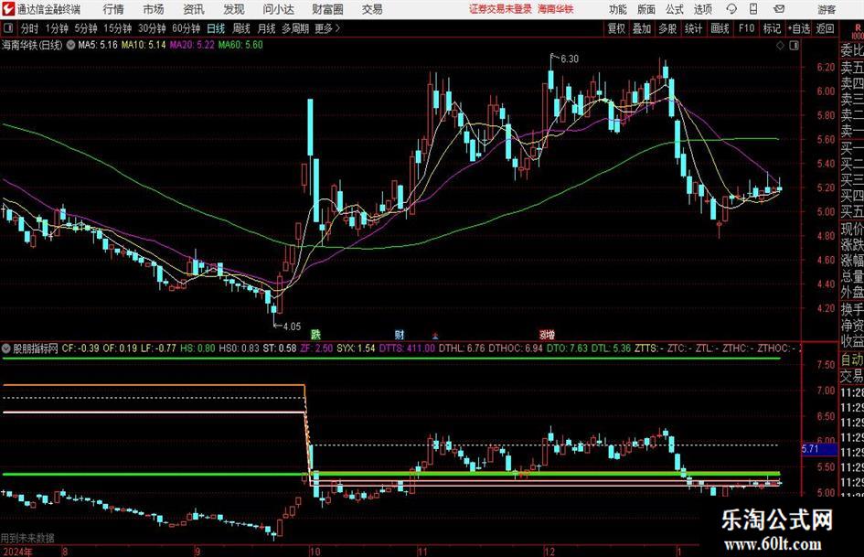Image resolution: width=864 pixels, height=557 pixels.
Task: Select the 60分钟 period tab
Action: 187,28
